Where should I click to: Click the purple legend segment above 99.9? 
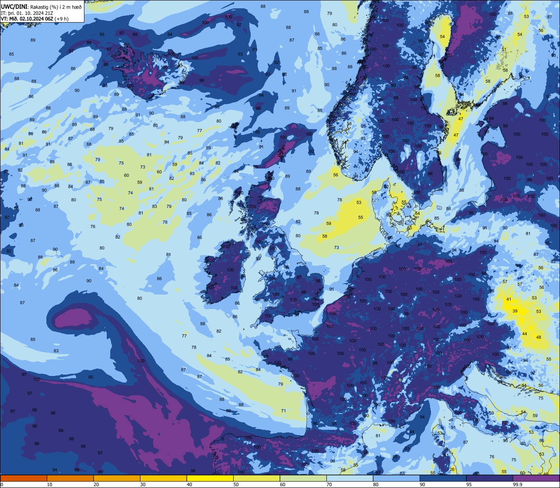pos(536,478)
